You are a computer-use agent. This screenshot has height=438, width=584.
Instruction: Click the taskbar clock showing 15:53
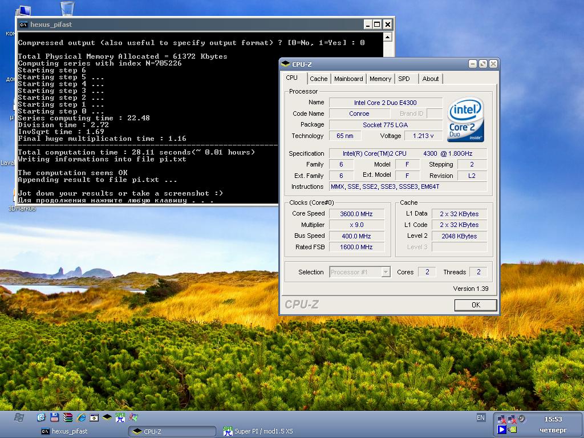[x=553, y=419]
